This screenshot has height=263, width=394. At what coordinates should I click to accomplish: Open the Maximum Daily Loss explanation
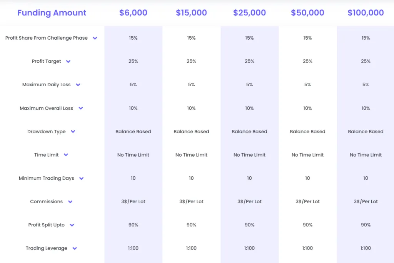tap(78, 85)
